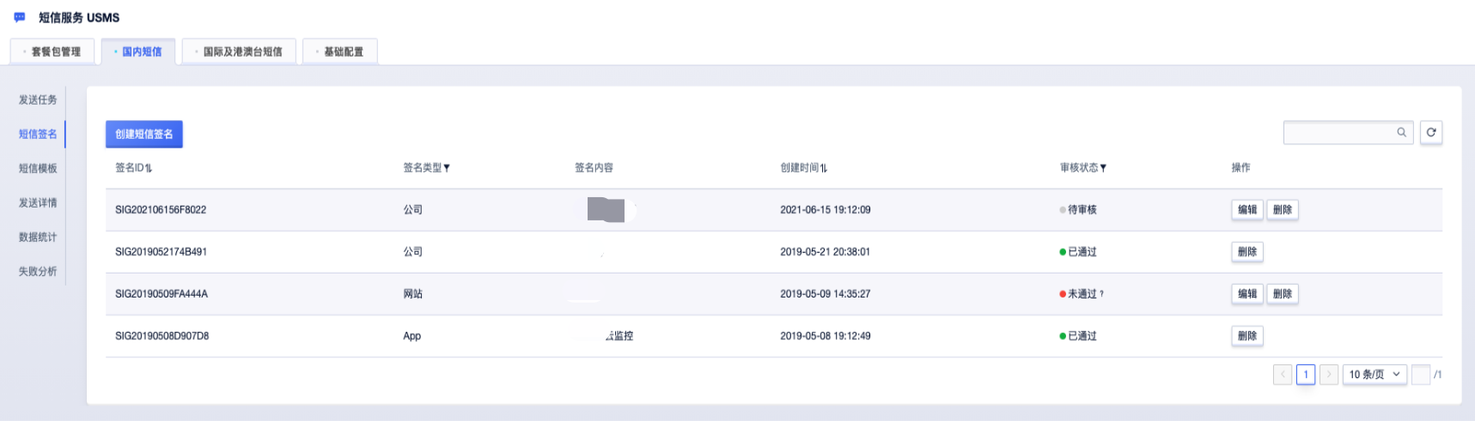The image size is (1475, 421).
Task: Go to next page arrow
Action: click(x=1329, y=375)
